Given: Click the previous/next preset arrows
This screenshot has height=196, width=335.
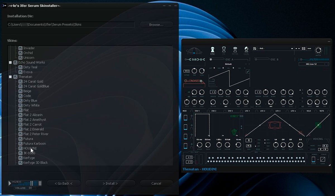Looking at the screenshot, I should pyautogui.click(x=298, y=49).
